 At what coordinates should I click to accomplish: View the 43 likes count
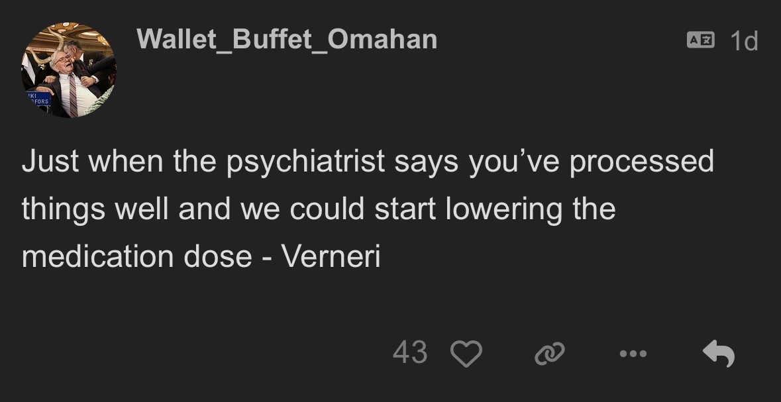coord(409,352)
